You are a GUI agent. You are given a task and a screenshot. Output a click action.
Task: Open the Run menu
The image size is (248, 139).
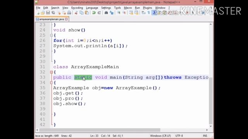(x=137, y=8)
